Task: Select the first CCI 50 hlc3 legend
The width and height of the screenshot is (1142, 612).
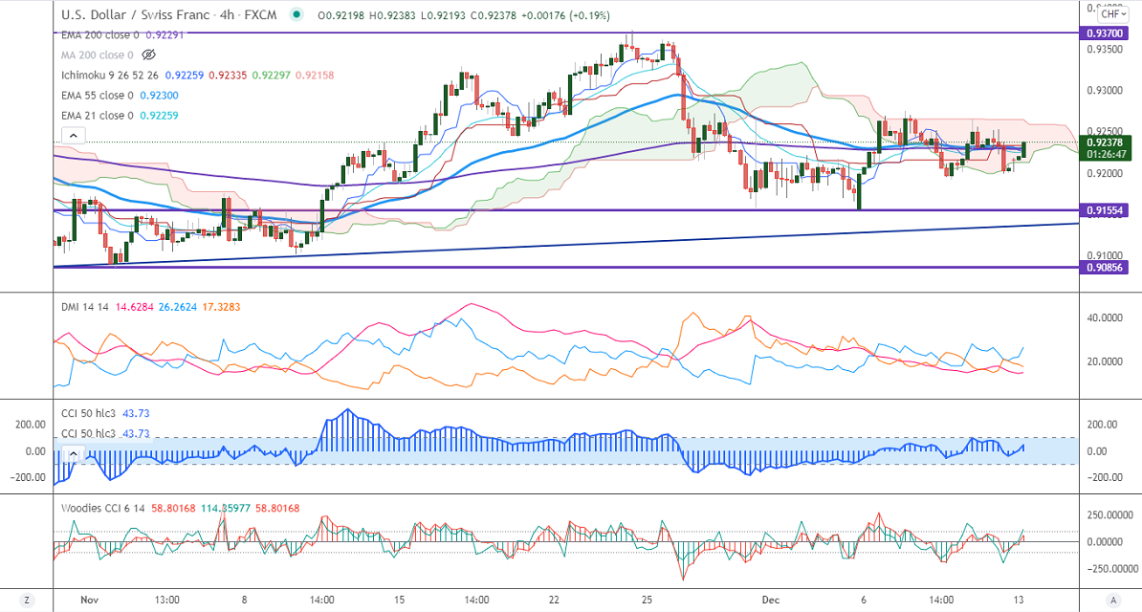Action: pos(88,413)
